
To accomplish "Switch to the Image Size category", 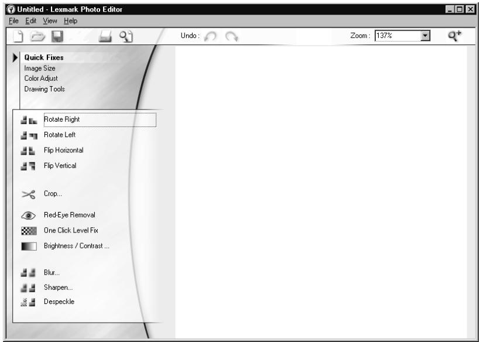I will [40, 68].
